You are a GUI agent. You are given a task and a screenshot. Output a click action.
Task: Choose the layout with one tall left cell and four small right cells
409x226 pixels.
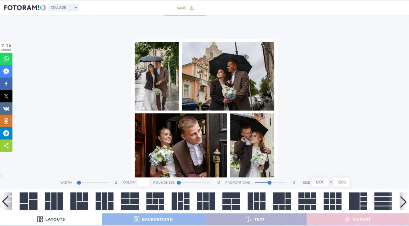[x=358, y=201]
